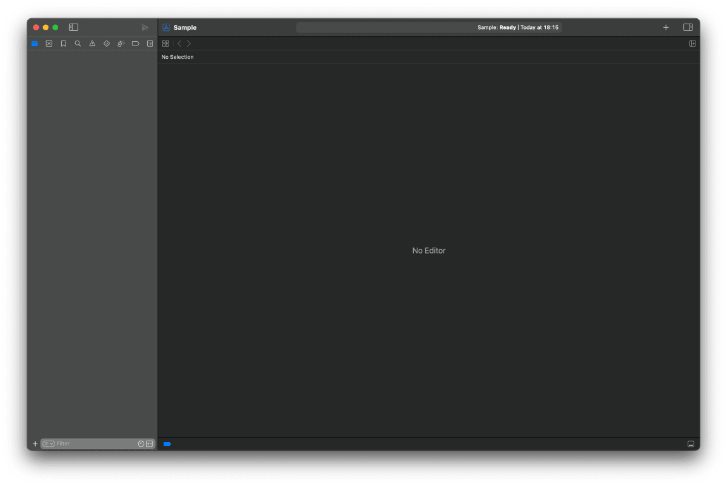Add editor on the right
The width and height of the screenshot is (727, 486).
pos(692,44)
